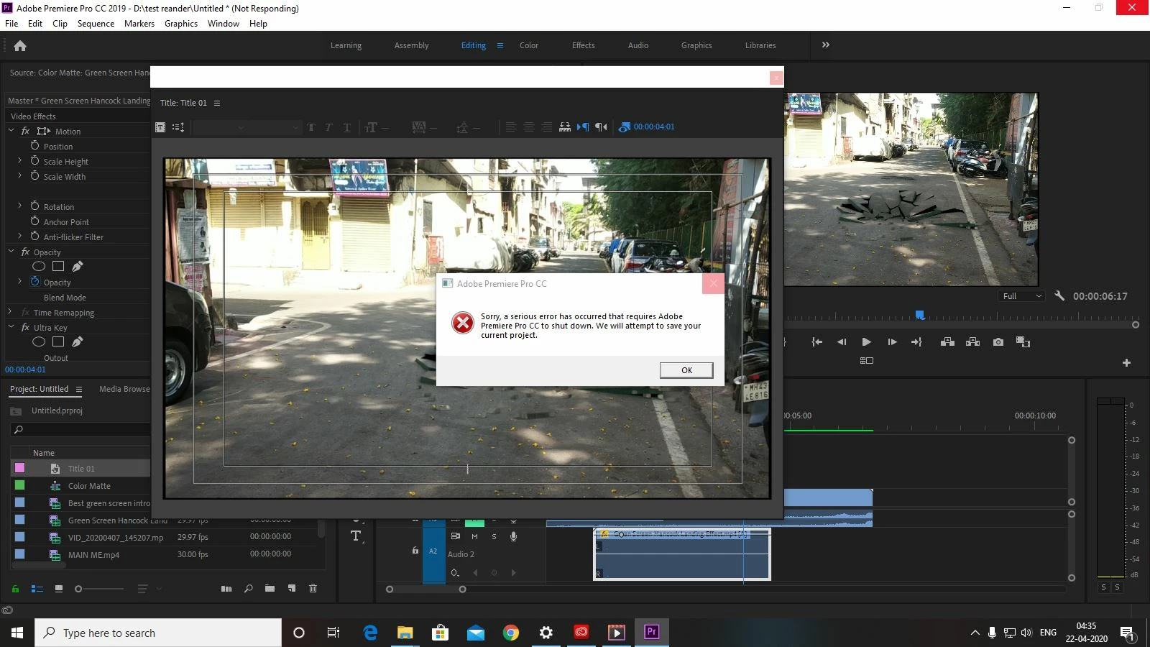Create ellipse mask under Opacity

39,267
